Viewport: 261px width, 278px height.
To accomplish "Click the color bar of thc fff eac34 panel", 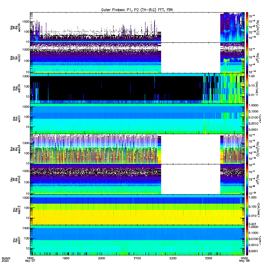I will point(247,149).
